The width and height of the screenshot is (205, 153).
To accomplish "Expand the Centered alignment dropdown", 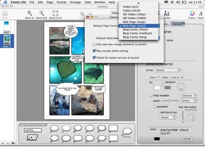I will coord(188,96).
